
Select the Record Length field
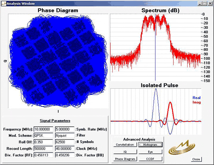44,148
